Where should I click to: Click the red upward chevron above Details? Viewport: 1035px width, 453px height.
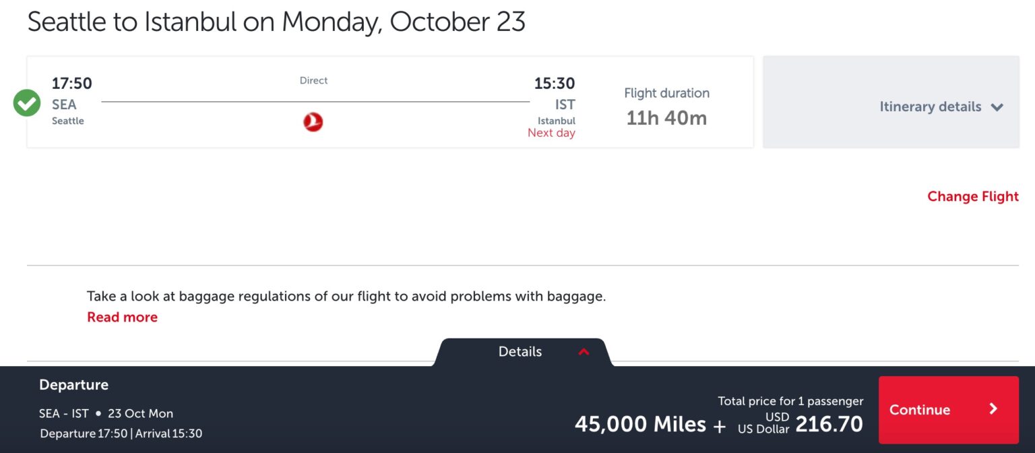[x=584, y=351]
